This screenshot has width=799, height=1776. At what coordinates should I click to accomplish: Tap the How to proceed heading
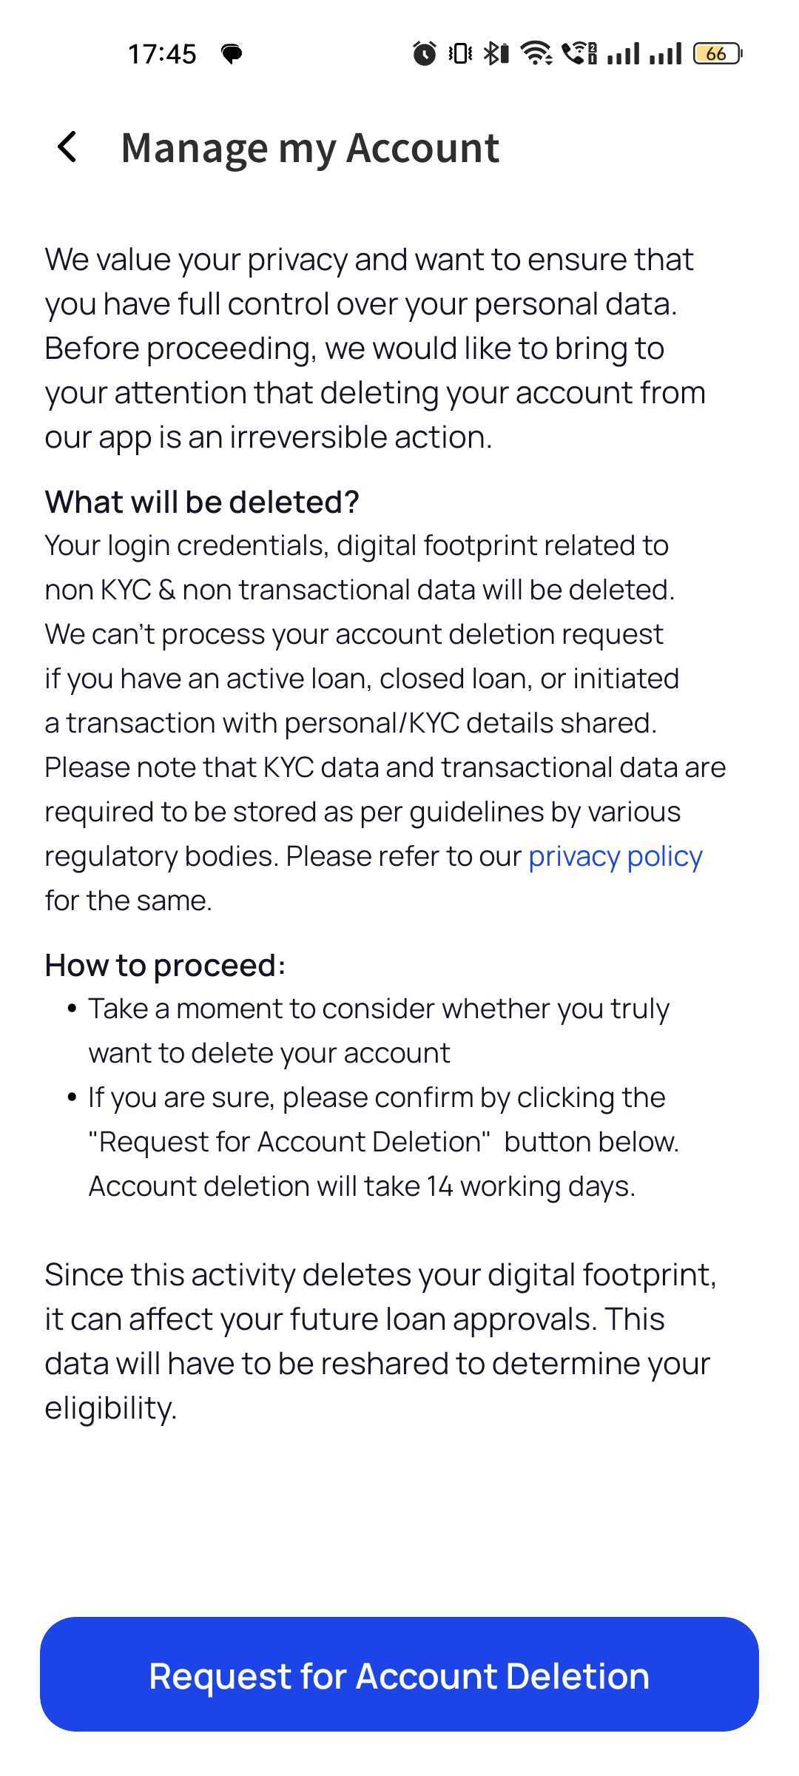pos(165,965)
